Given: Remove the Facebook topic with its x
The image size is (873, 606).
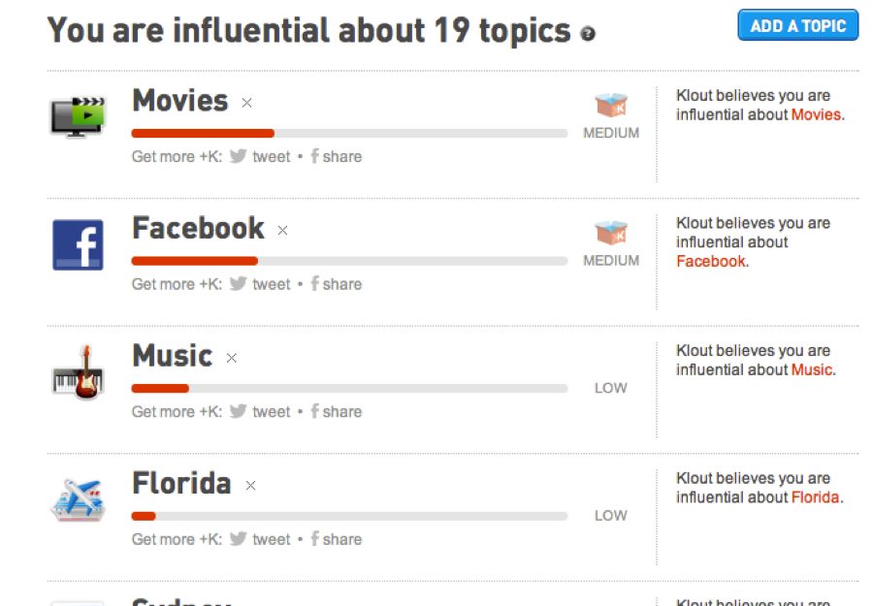Looking at the screenshot, I should coord(283,231).
